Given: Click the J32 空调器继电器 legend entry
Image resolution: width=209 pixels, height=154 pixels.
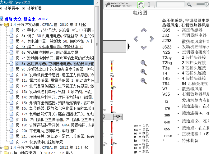Looking at the screenshot, I should [x=184, y=35].
